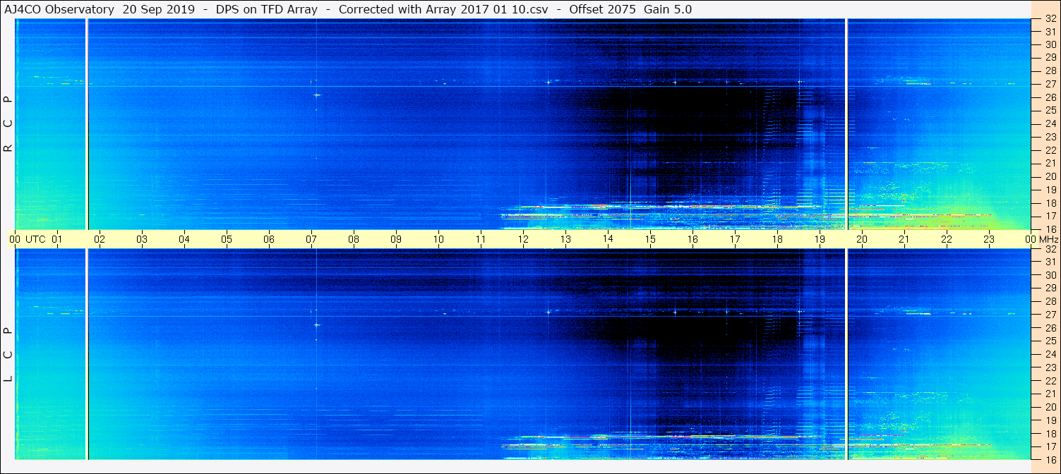This screenshot has height=474, width=1061.
Task: Click the date 20 Sep 2019 in header
Action: [x=157, y=9]
